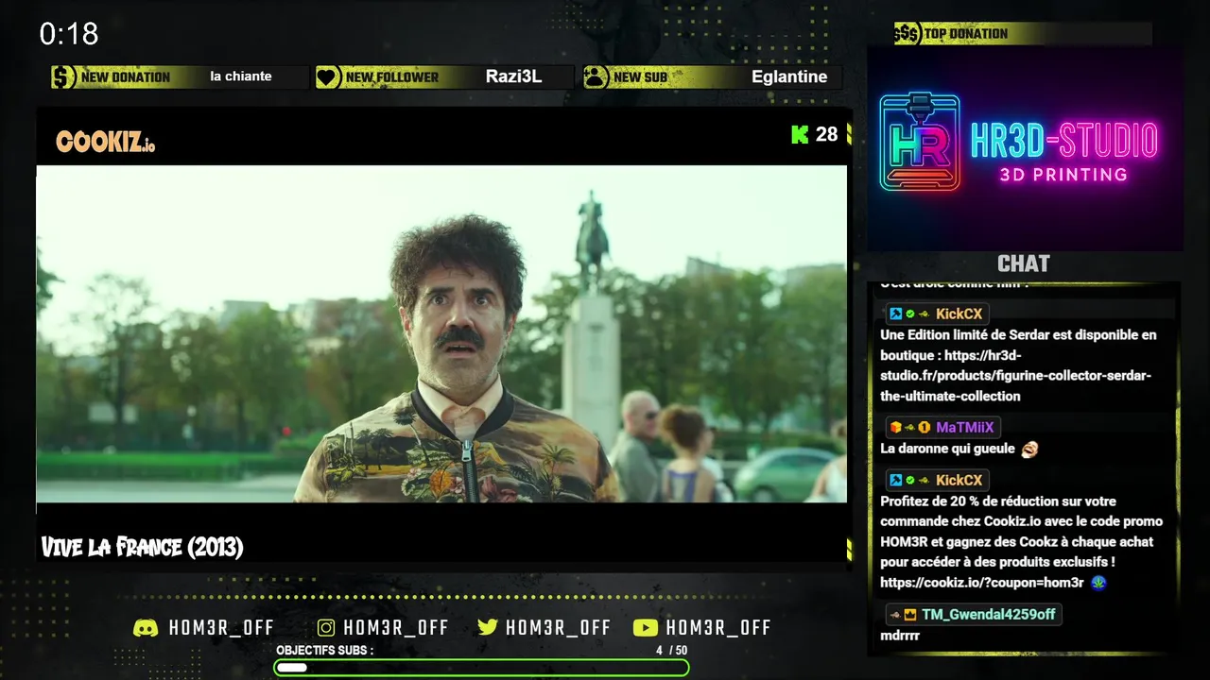Open the cookiz.io coupon link in chat
Screen dimensions: 1210x680
point(982,583)
